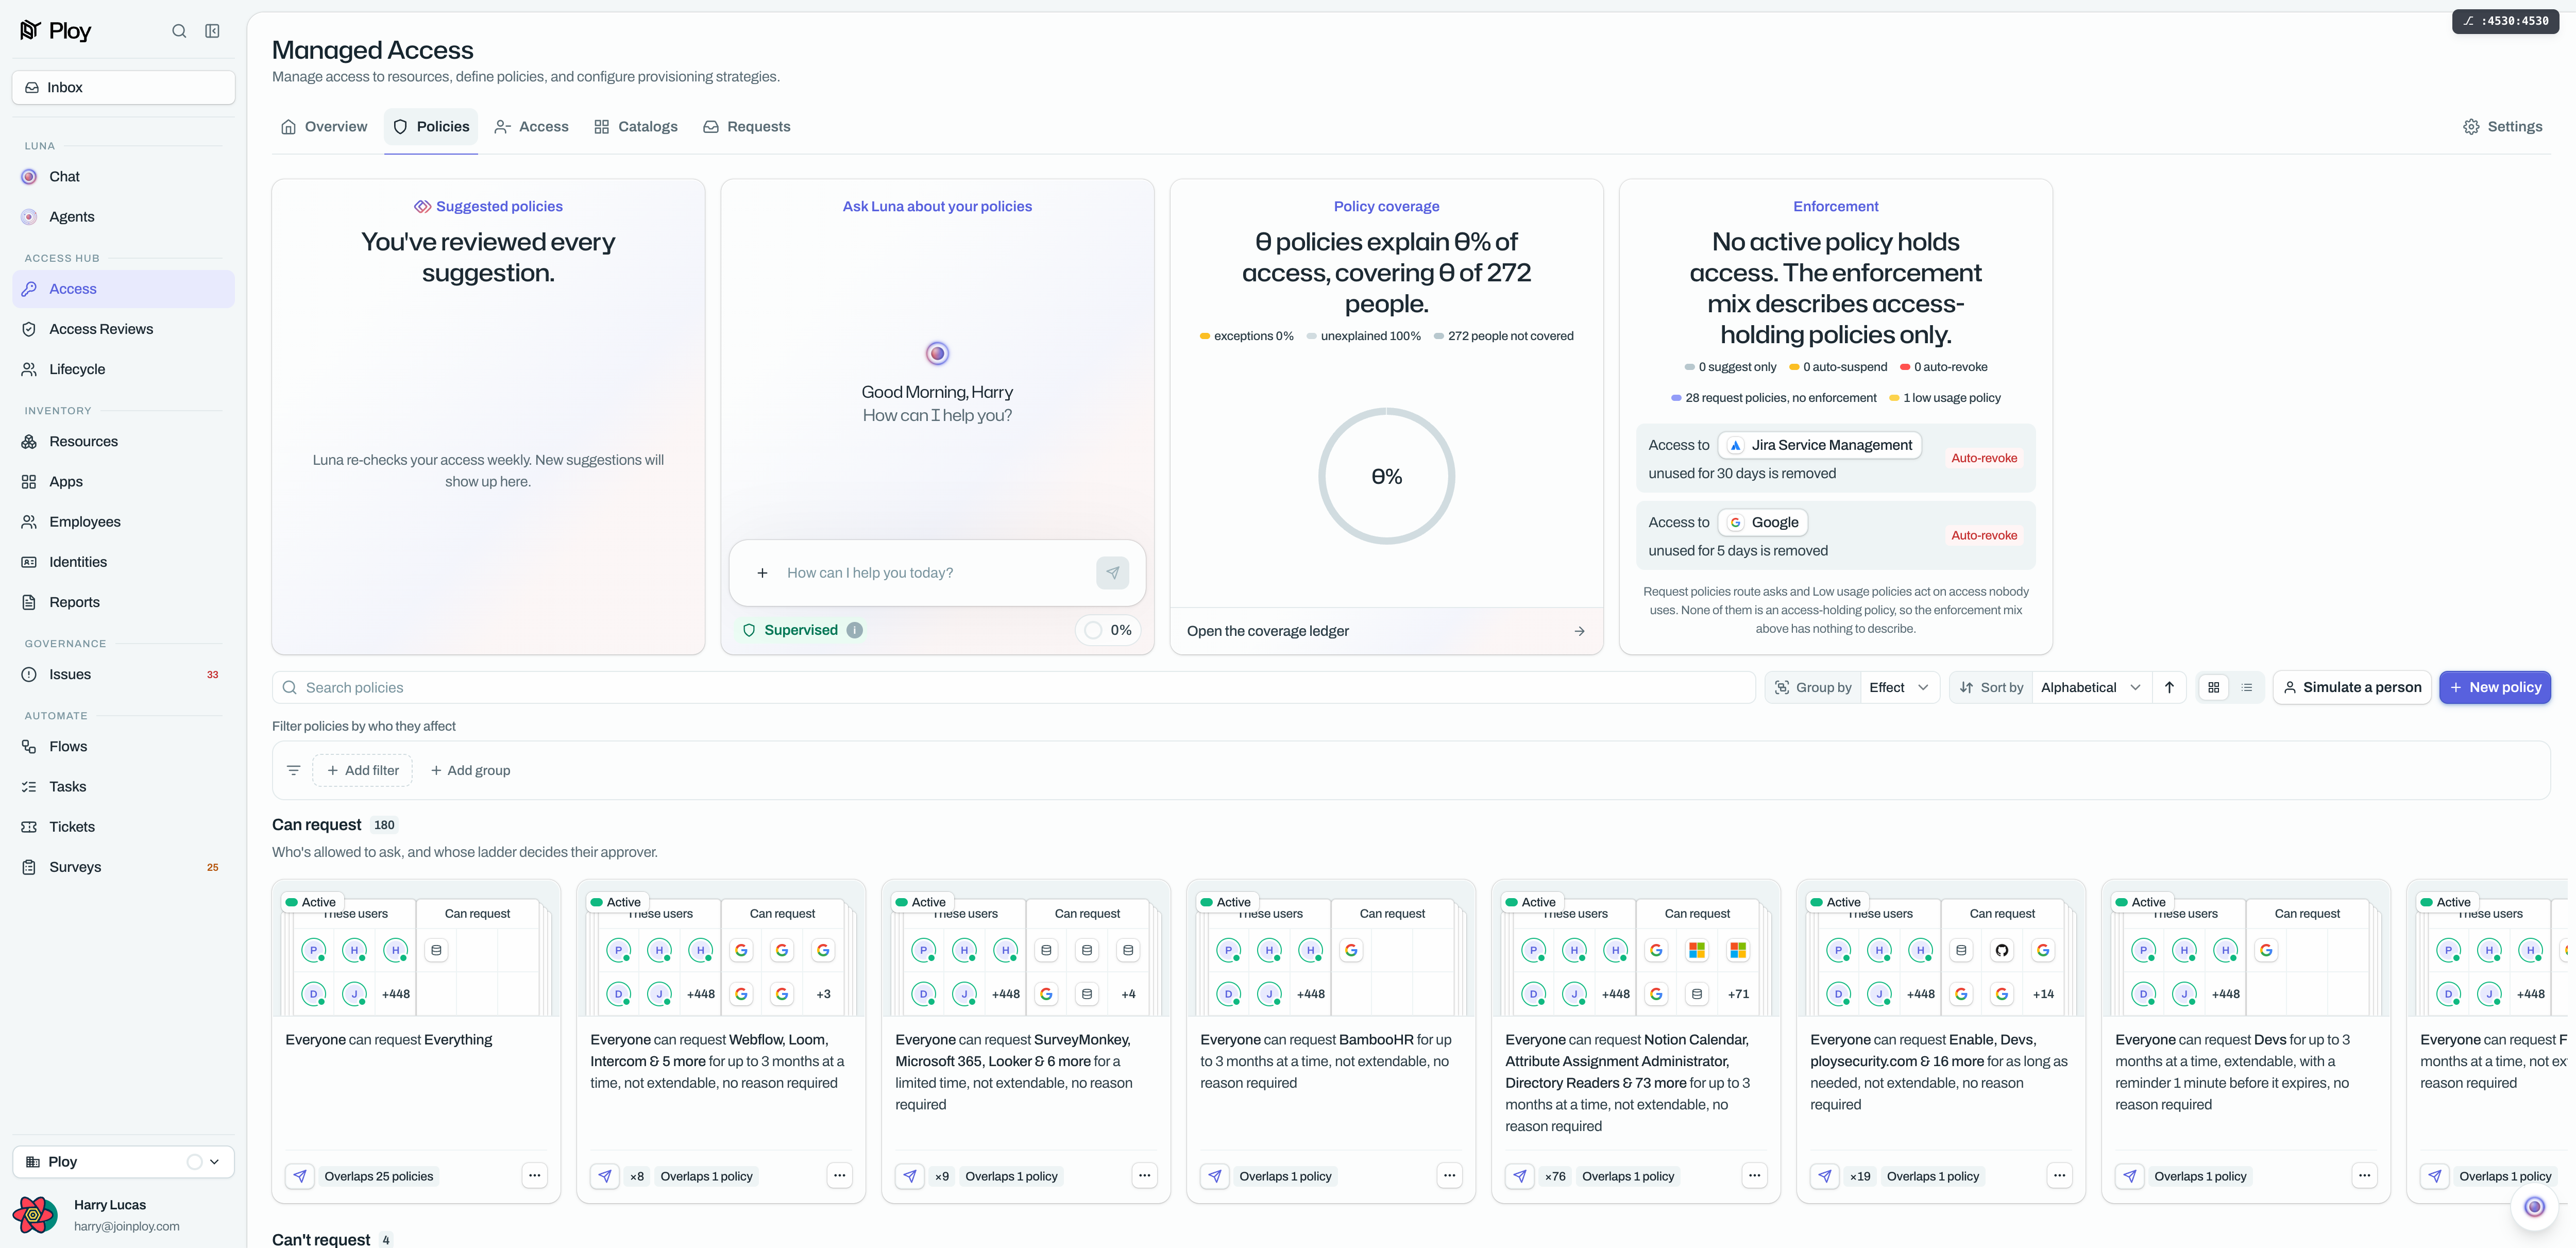Go to Access Reviews

tap(123, 329)
